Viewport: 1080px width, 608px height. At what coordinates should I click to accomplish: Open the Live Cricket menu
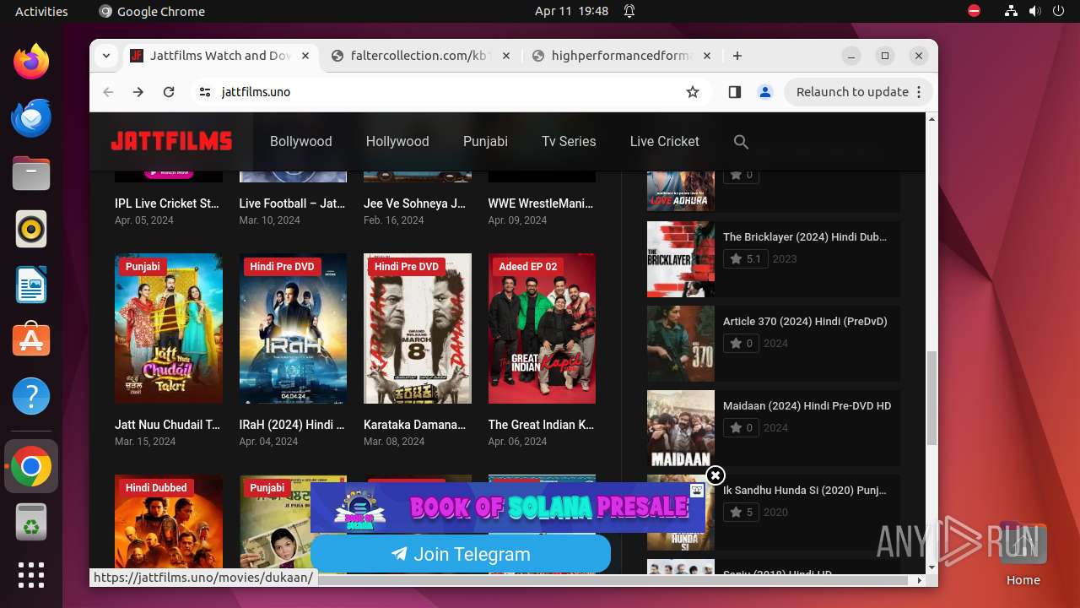pos(665,142)
